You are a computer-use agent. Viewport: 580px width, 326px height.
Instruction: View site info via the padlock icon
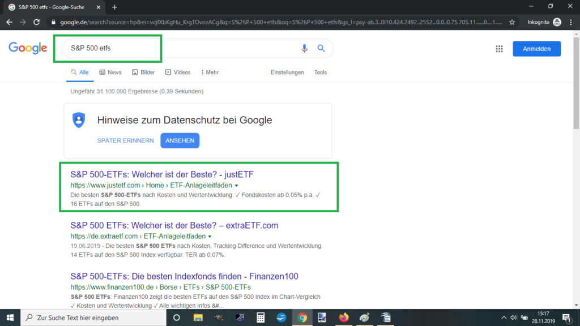53,22
